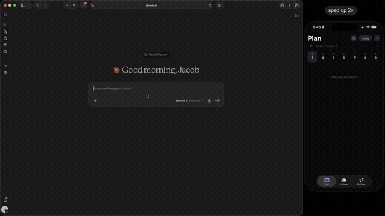Click the 'Good morning, Jacob' greeting

tap(161, 70)
